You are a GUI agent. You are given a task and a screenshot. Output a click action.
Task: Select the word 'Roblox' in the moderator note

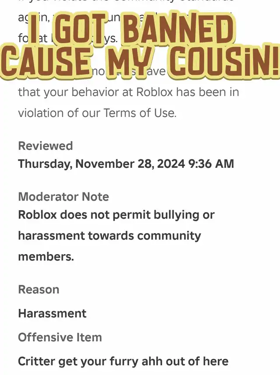[x=38, y=215]
